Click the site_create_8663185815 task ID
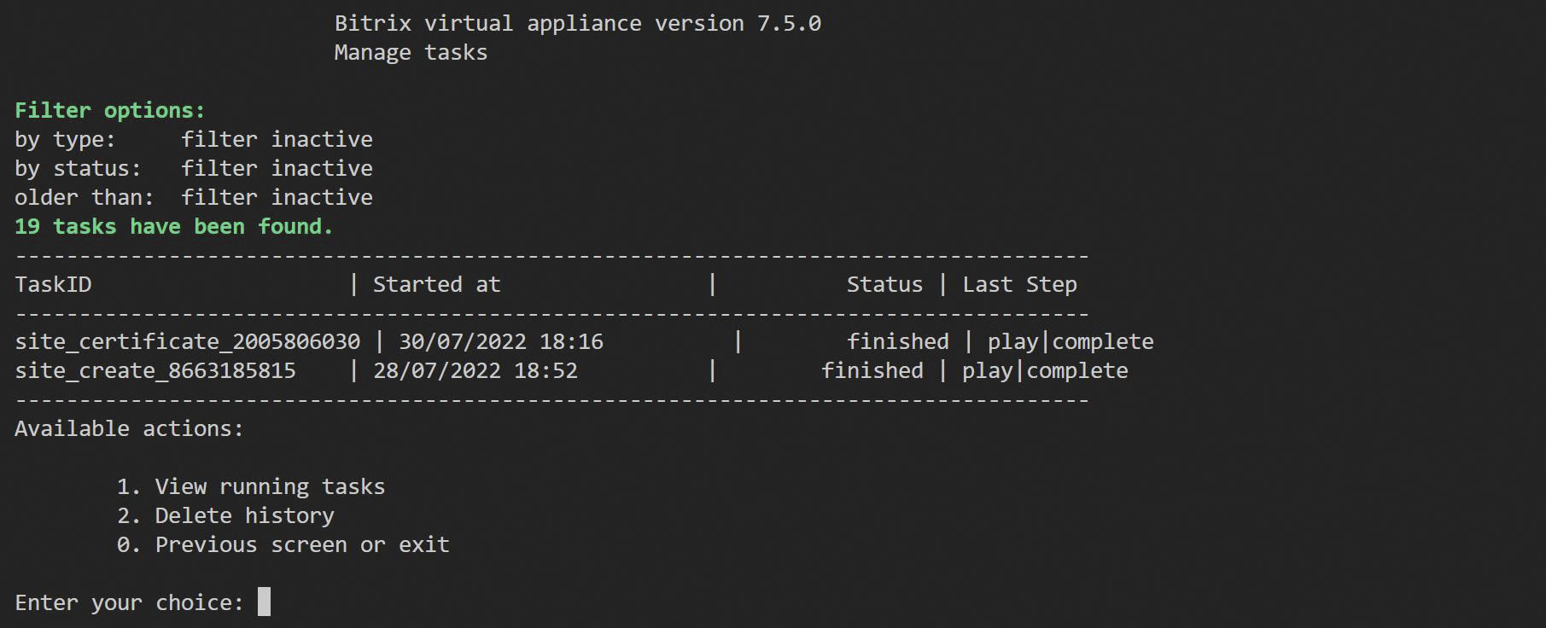 155,371
